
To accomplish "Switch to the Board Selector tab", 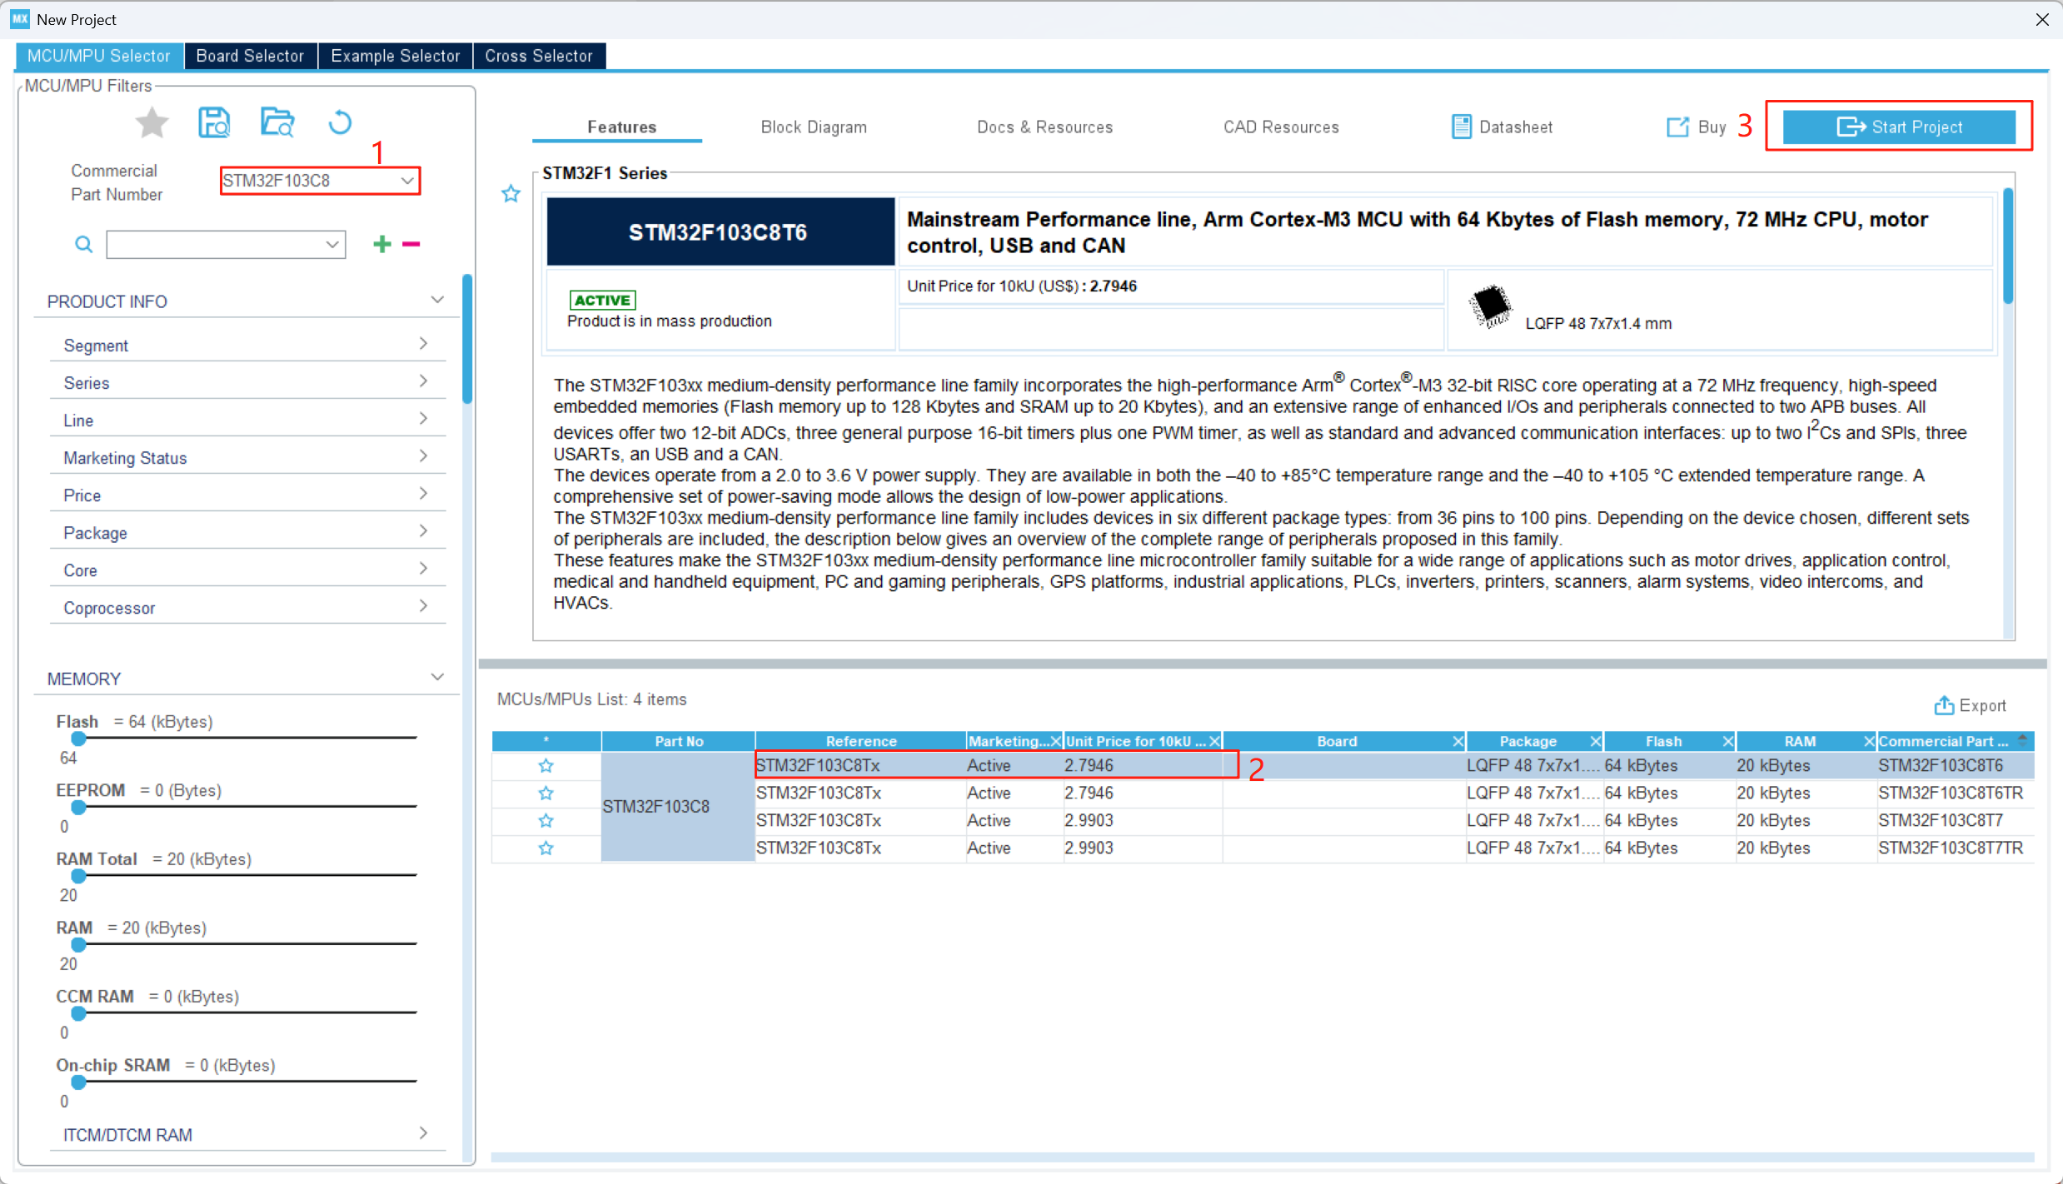I will click(250, 56).
